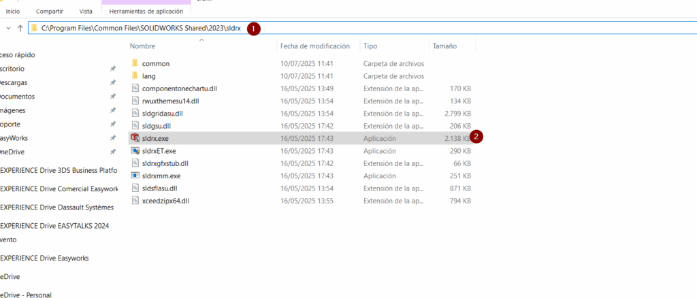Click the file name sldrx.exe
The image size is (697, 298).
coord(155,138)
